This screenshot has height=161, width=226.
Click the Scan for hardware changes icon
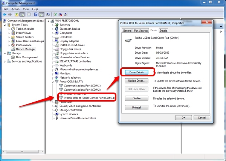48,15
